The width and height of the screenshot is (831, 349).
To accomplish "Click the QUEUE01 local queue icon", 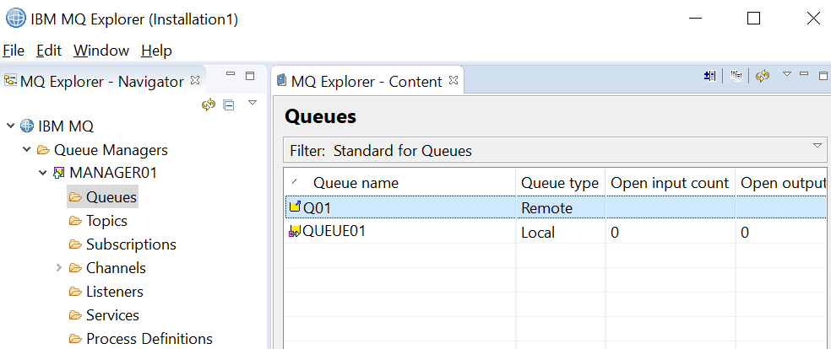I will point(295,232).
